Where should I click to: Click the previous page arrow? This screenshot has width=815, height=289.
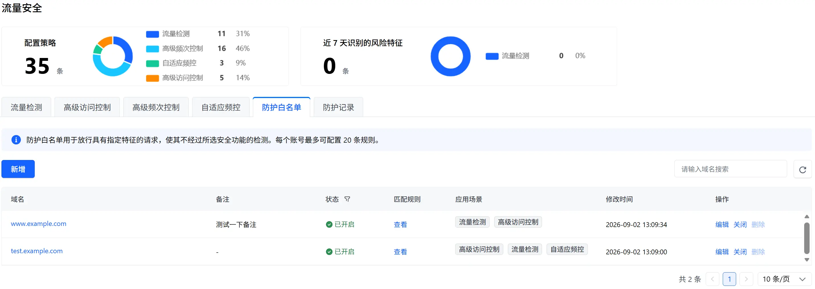pos(713,279)
